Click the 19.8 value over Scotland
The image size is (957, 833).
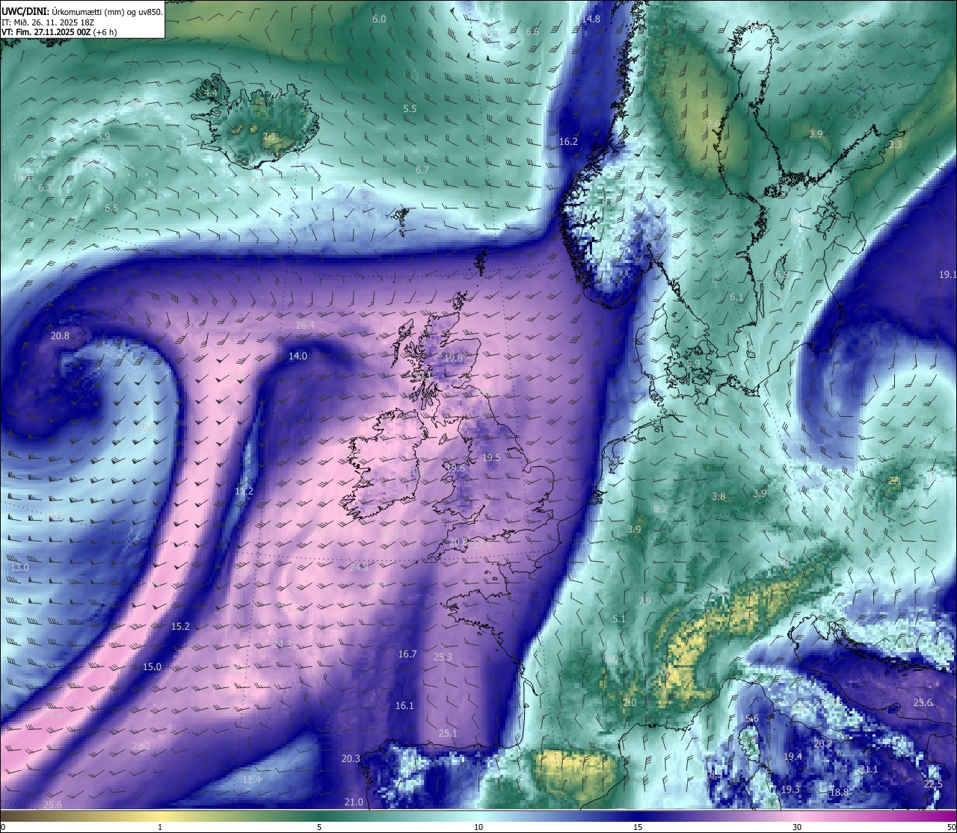(453, 358)
